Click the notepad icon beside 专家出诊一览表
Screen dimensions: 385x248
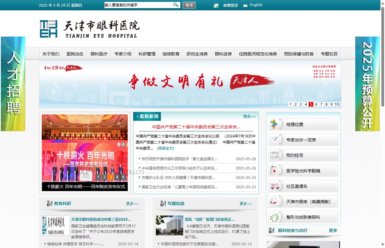pyautogui.click(x=275, y=140)
